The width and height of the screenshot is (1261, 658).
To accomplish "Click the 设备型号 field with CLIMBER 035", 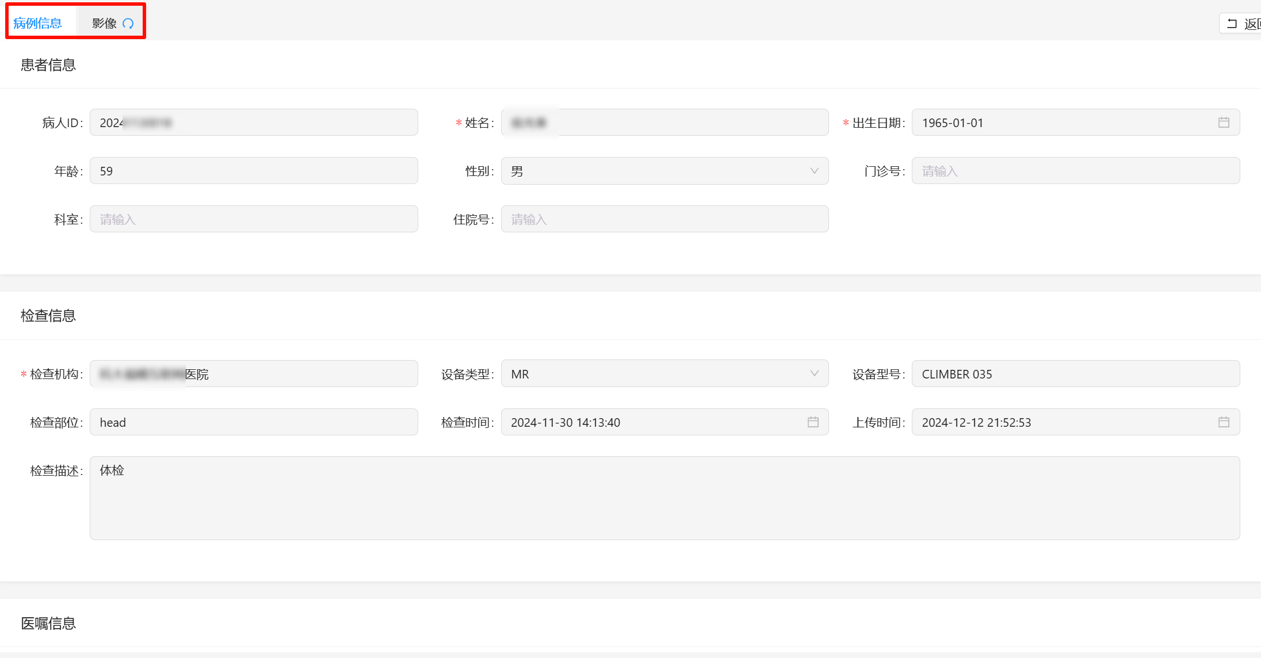I will tap(1075, 374).
